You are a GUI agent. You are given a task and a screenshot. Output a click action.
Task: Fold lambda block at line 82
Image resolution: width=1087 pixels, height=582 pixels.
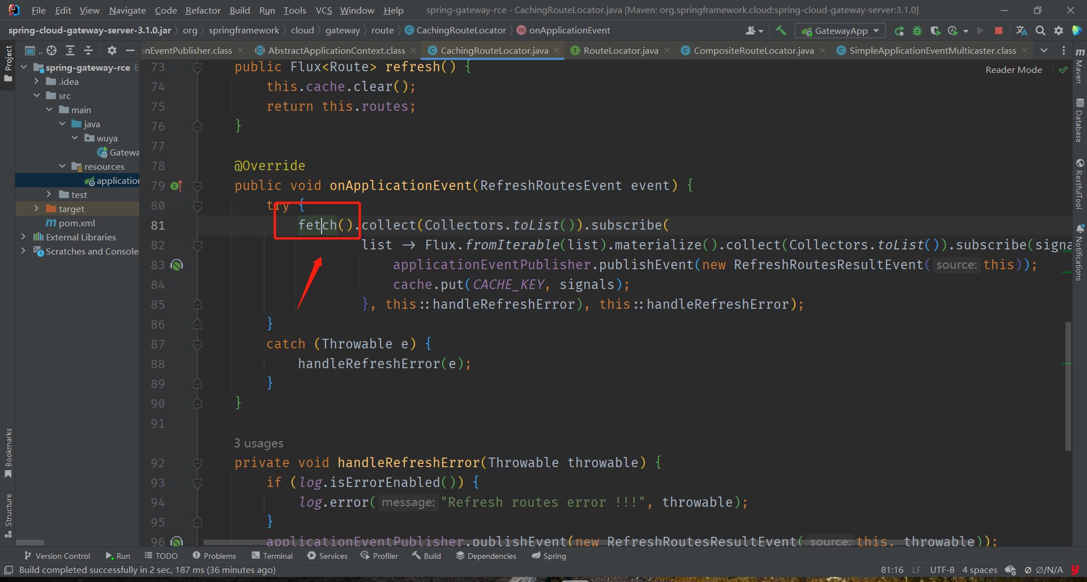(197, 245)
